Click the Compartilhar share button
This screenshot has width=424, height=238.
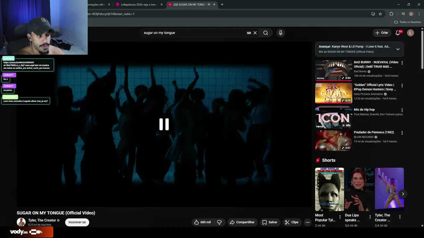(242, 222)
